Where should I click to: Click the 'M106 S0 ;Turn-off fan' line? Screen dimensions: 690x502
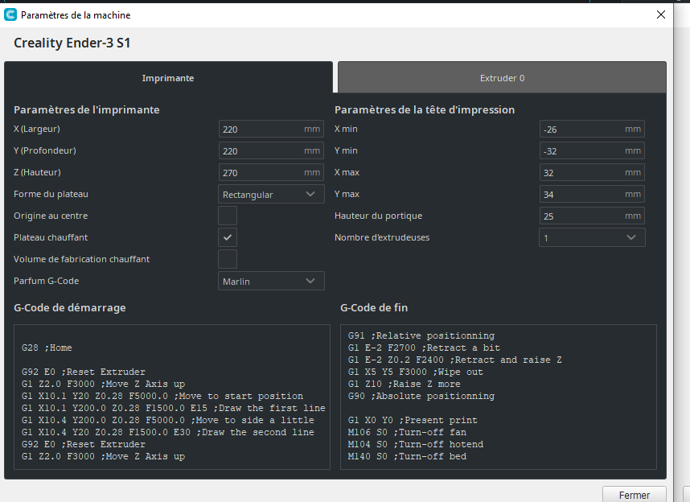point(407,433)
